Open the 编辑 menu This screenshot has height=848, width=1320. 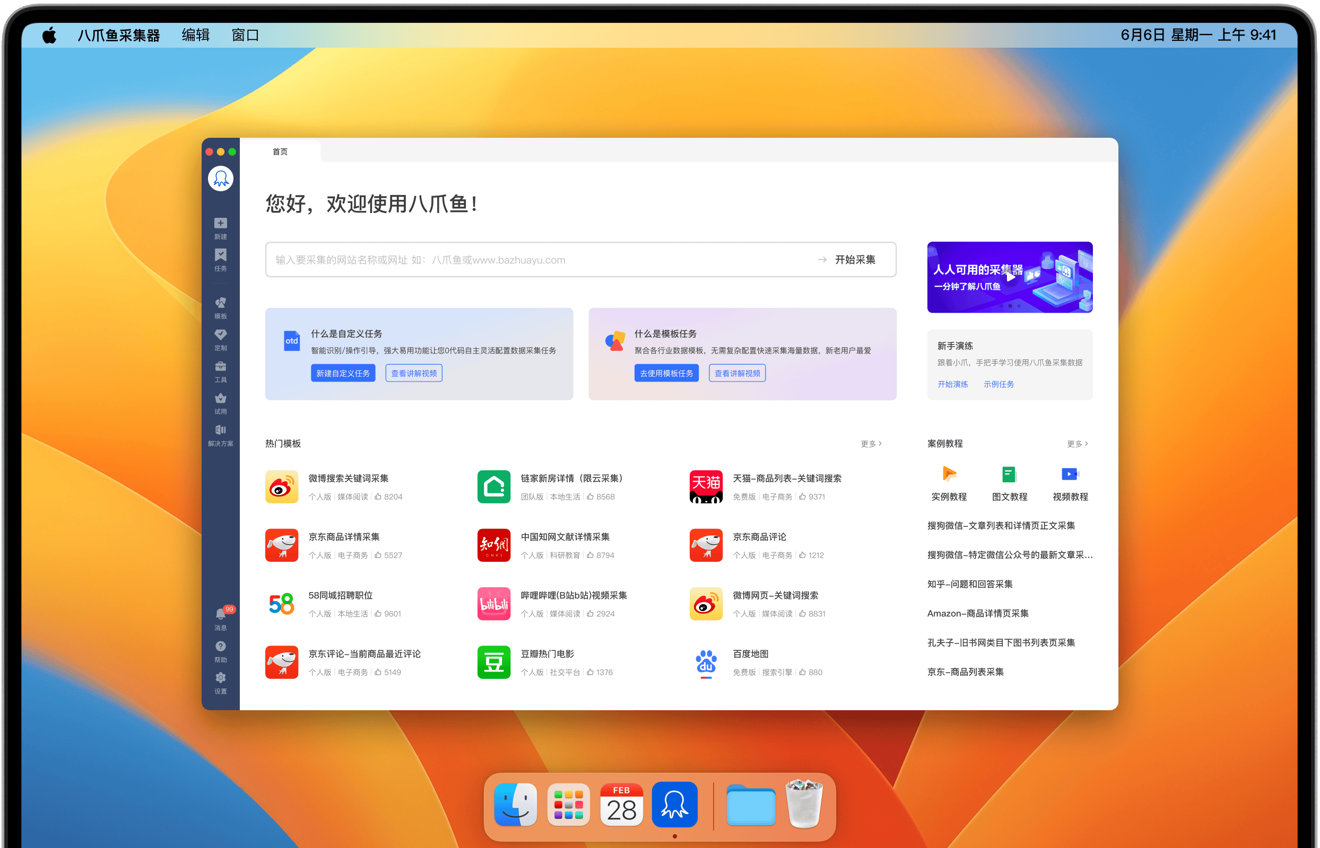[196, 35]
